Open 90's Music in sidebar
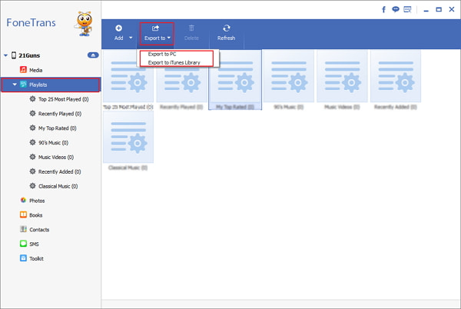Viewport: 461px width, 309px height. [x=49, y=143]
